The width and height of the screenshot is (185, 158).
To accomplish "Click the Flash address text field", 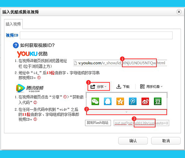I will click(141, 123).
